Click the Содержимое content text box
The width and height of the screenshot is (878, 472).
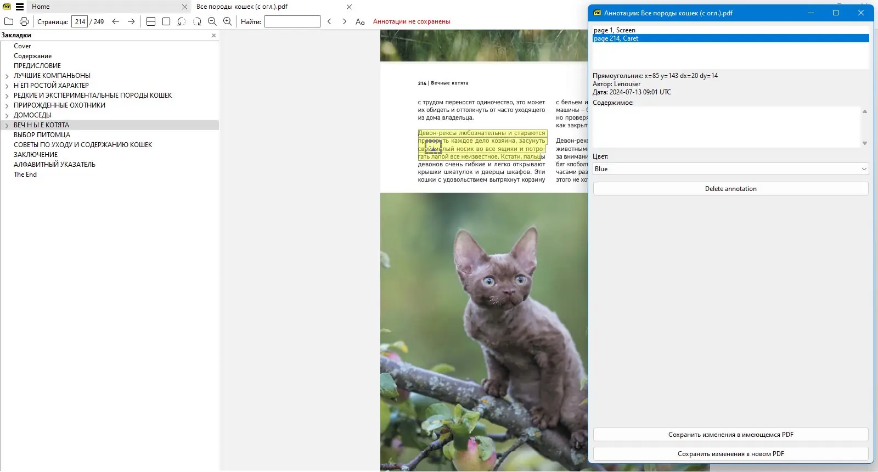pos(727,127)
